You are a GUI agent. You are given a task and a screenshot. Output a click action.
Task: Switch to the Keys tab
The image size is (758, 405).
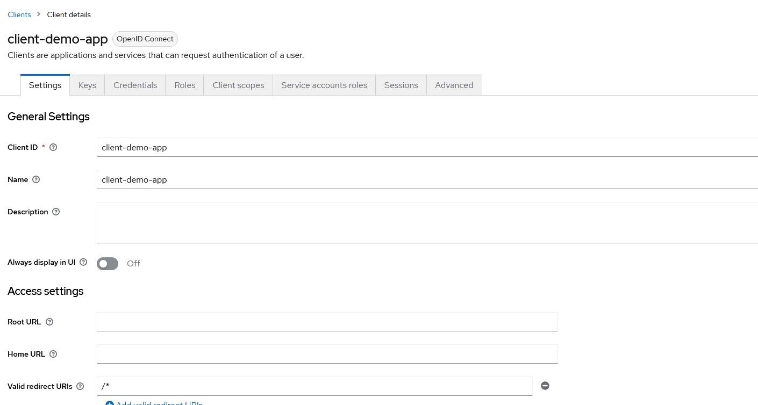point(87,85)
